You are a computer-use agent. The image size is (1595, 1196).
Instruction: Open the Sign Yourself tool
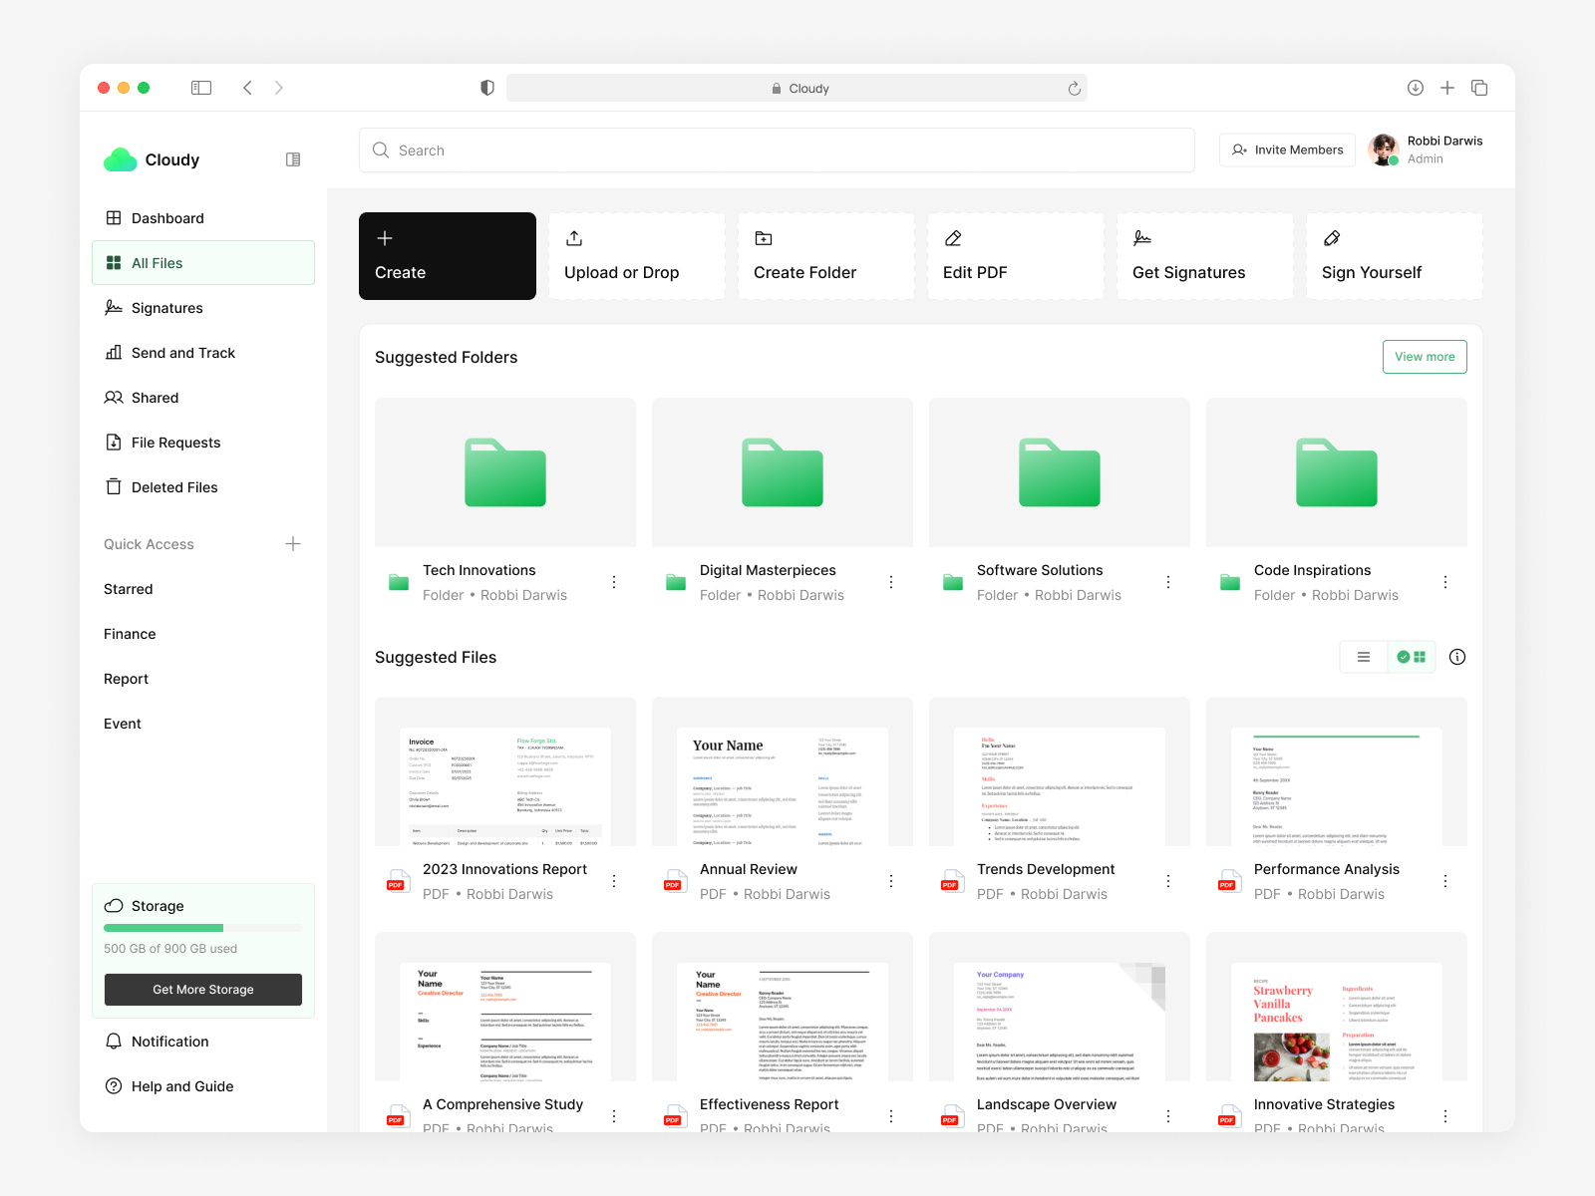point(1393,255)
